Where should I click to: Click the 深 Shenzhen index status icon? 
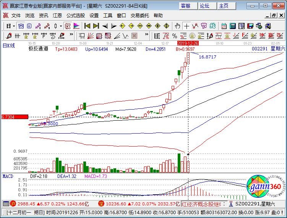coord(101,203)
